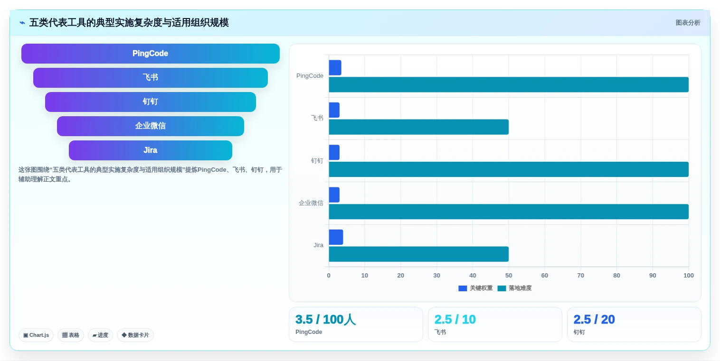Toggle the 落地难度 legend item
Viewport: 720px width, 361px height.
[514, 288]
